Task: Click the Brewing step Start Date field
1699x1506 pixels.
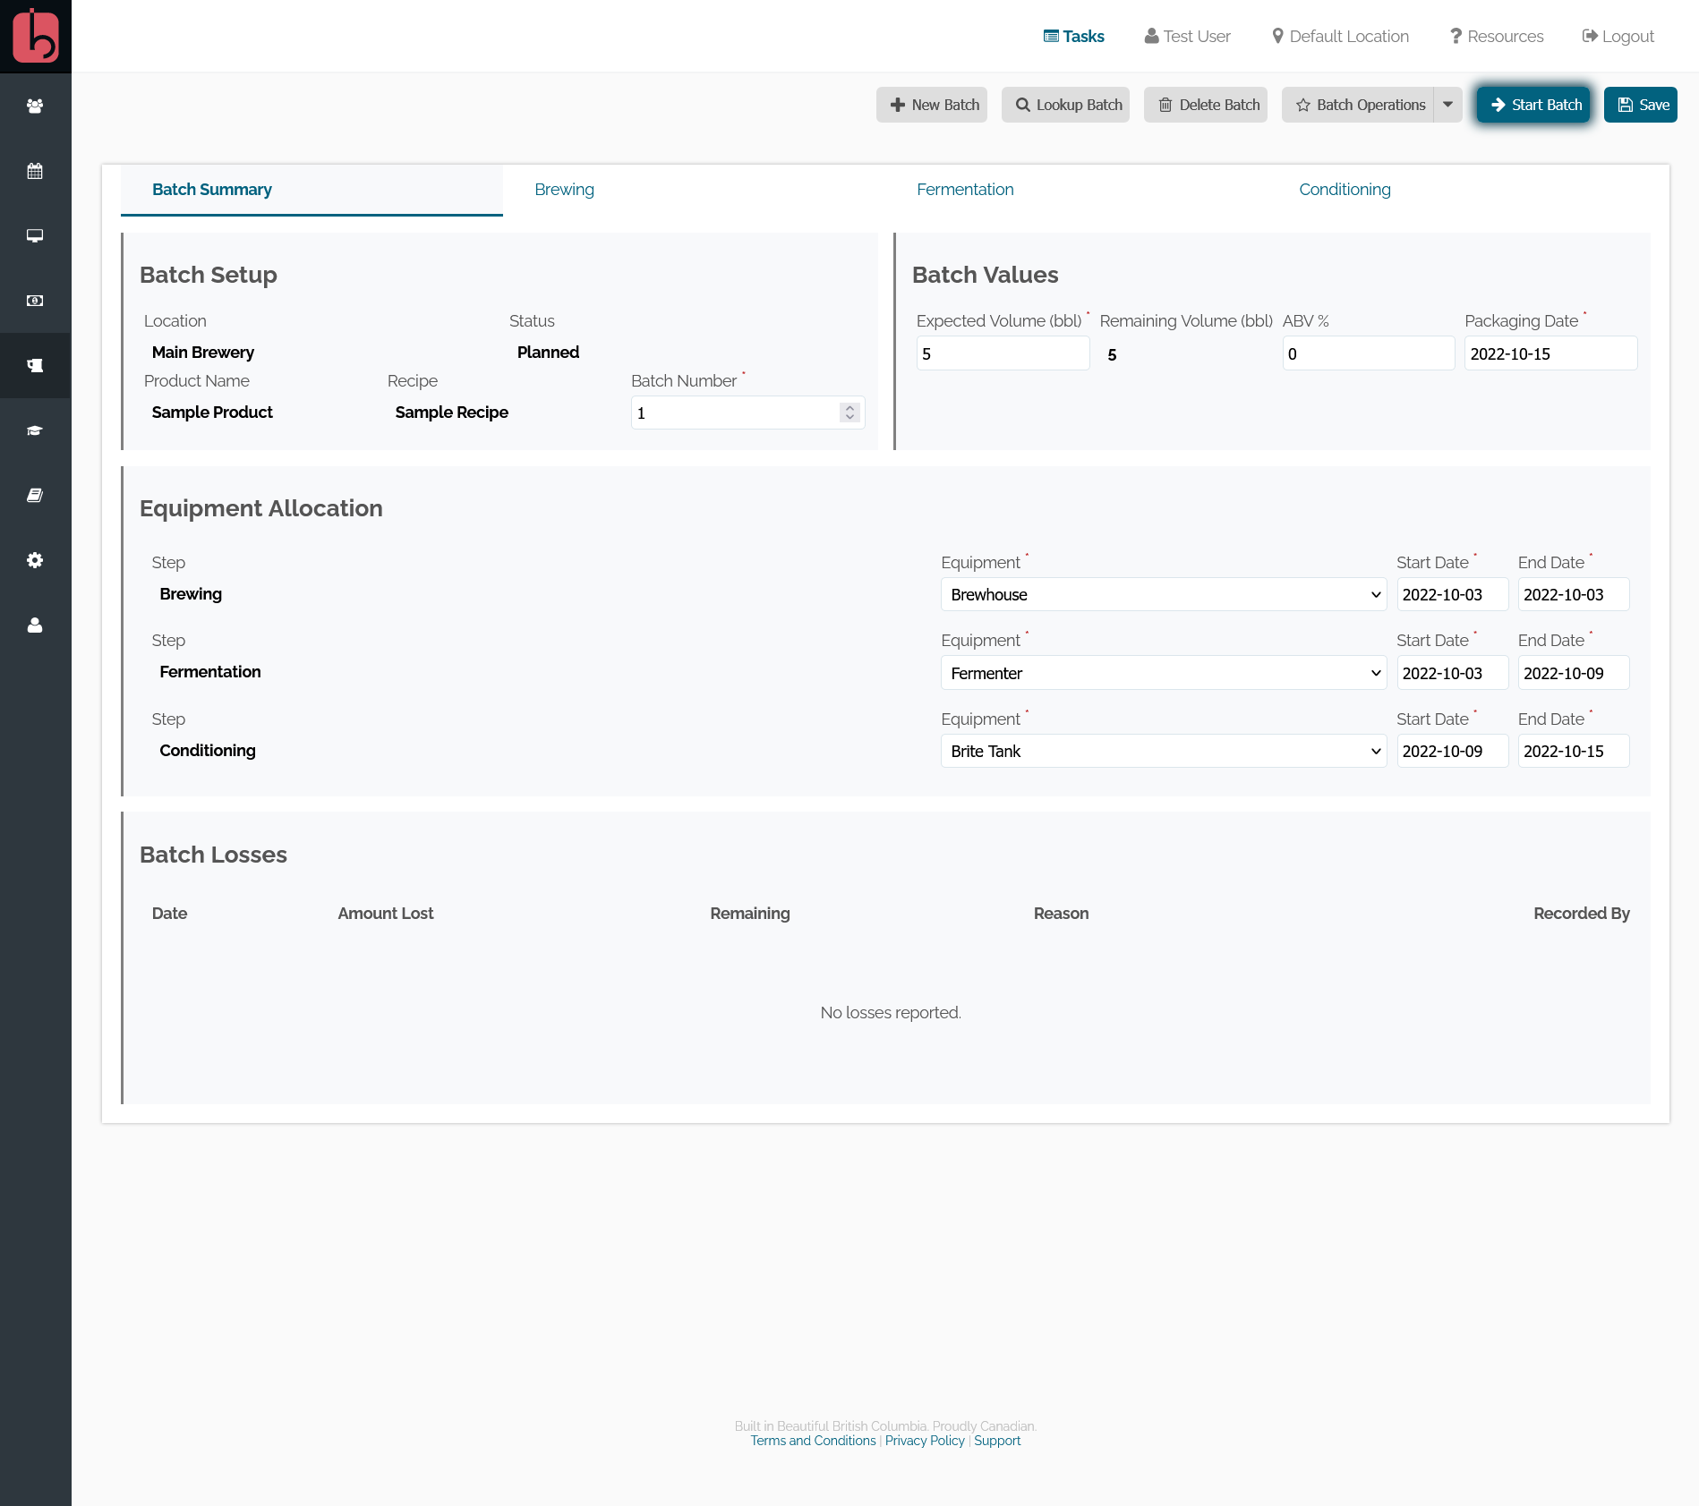Action: tap(1452, 594)
